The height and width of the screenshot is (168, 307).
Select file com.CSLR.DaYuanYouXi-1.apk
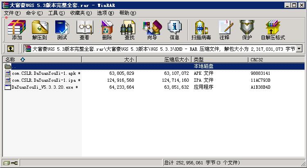(x=46, y=73)
